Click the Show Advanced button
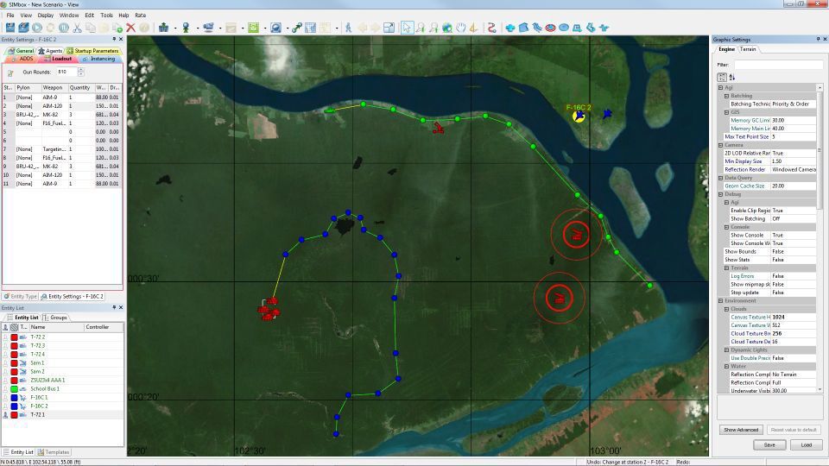 pos(740,430)
